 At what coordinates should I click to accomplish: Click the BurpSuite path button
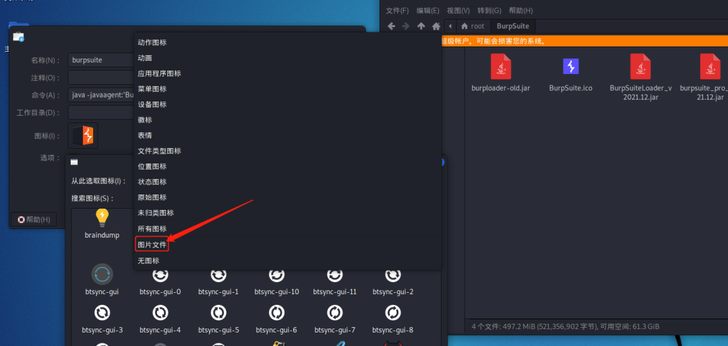[512, 26]
